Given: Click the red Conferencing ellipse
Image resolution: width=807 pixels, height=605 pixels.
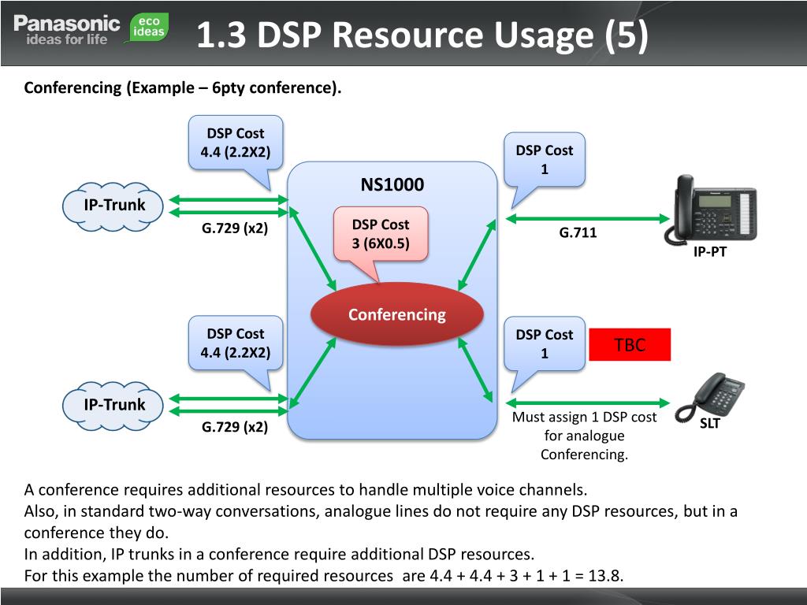Looking at the screenshot, I should click(x=397, y=314).
